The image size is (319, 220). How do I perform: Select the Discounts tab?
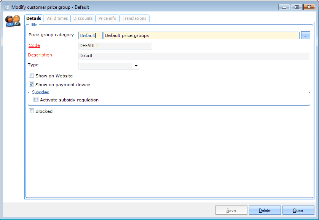(83, 18)
